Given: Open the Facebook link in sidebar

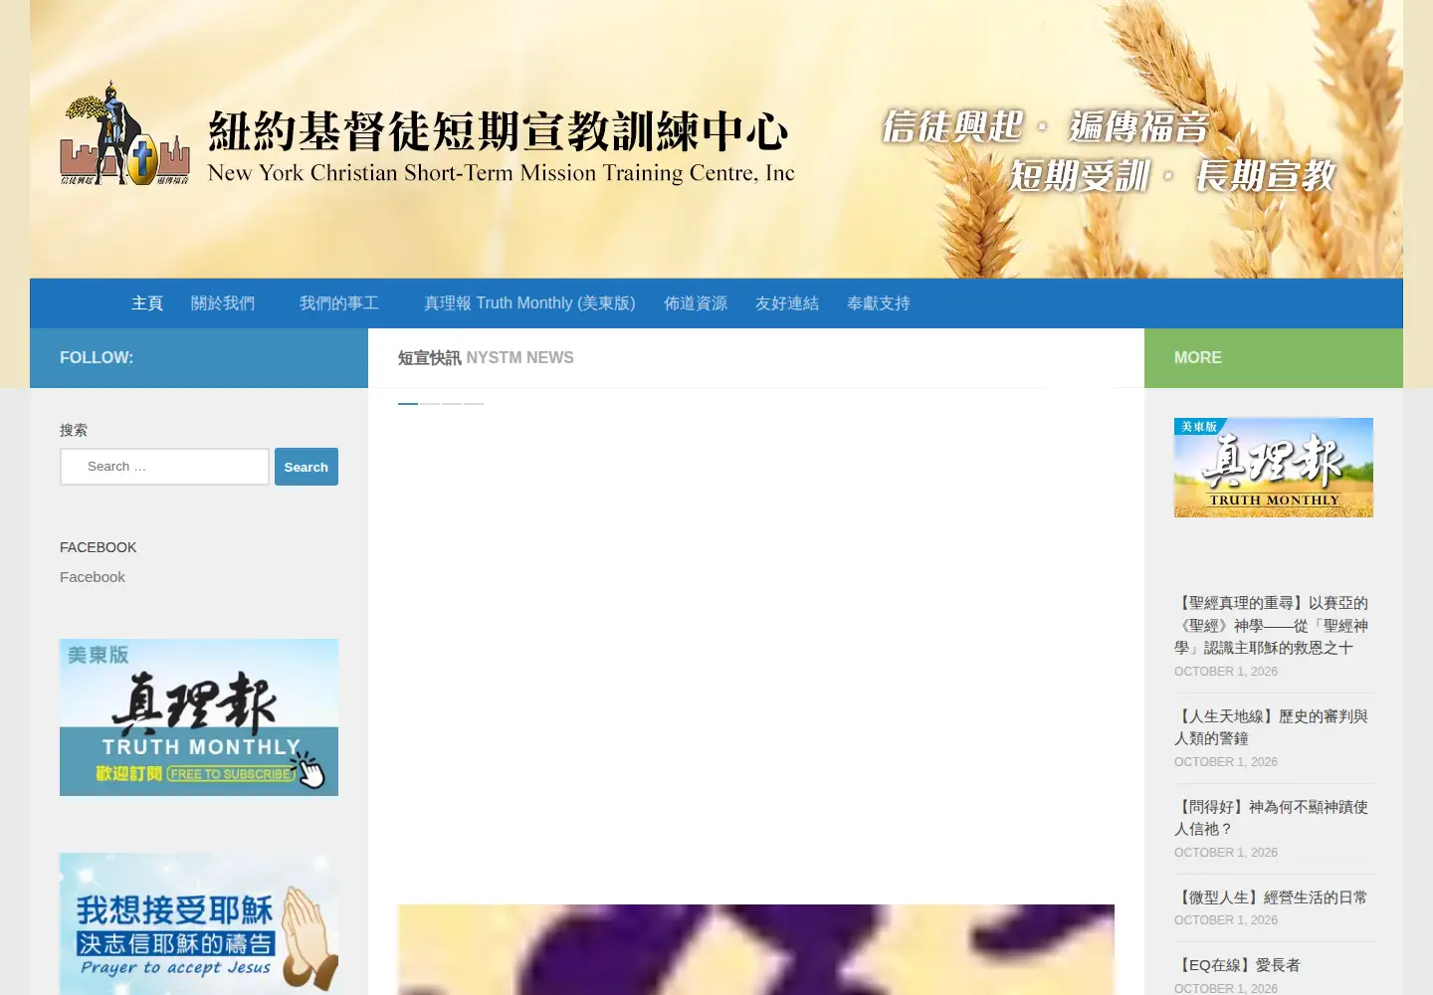Looking at the screenshot, I should click(x=93, y=577).
